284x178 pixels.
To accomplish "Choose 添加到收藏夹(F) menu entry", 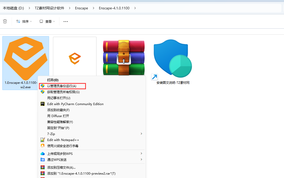I will (92, 110).
